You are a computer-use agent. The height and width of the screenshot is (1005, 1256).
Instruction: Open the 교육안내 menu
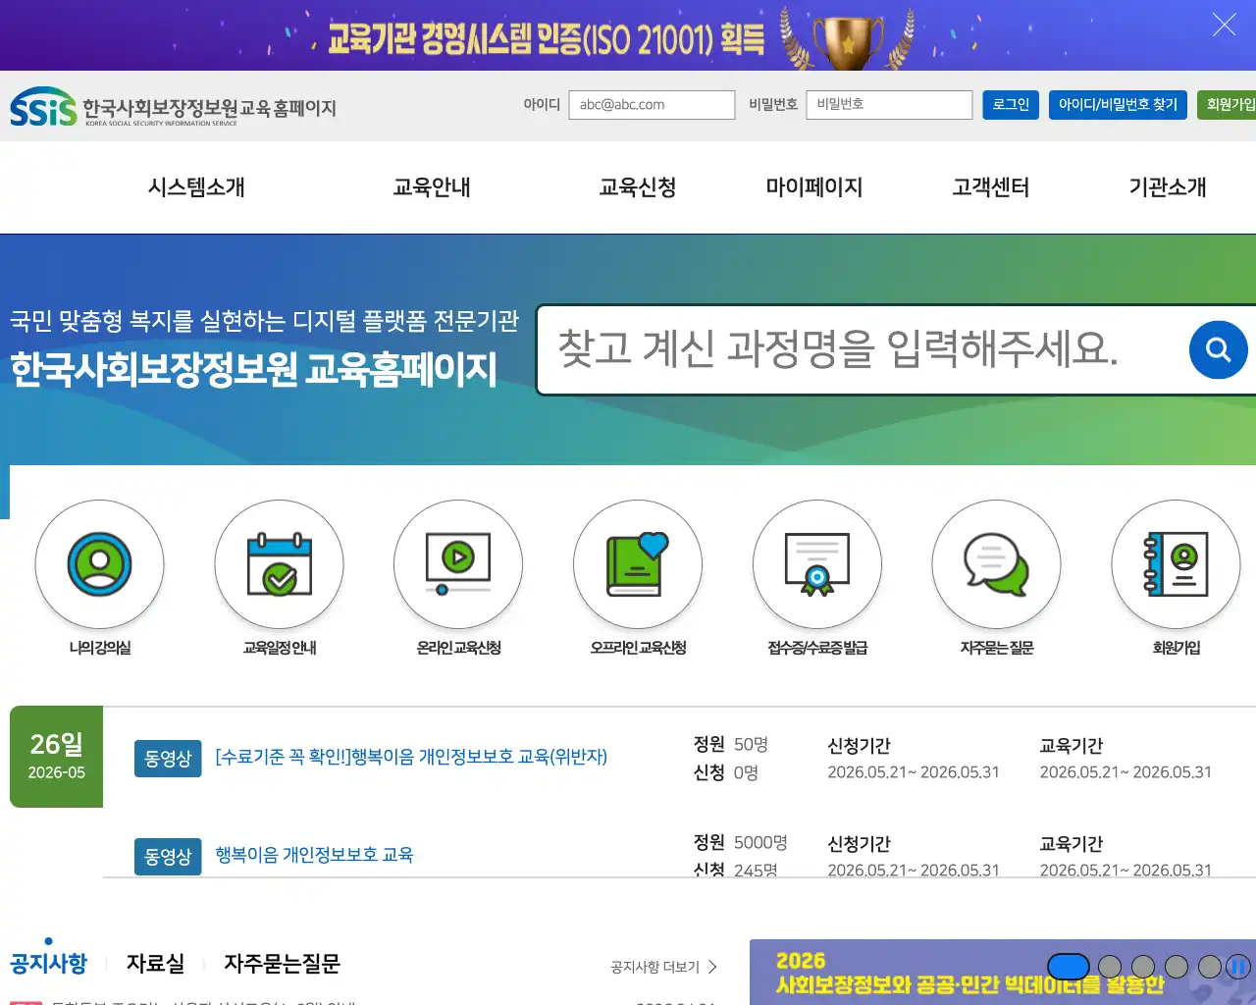pos(432,186)
